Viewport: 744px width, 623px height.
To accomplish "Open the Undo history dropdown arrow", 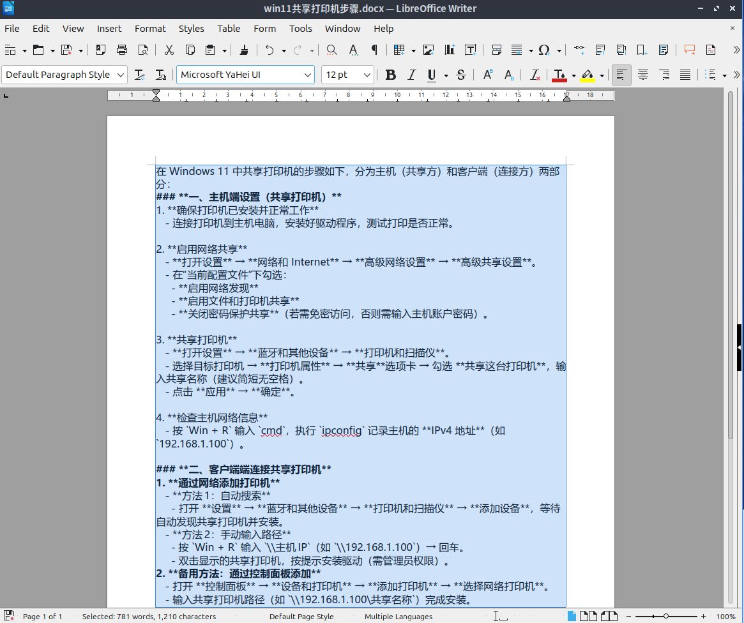I will (284, 50).
